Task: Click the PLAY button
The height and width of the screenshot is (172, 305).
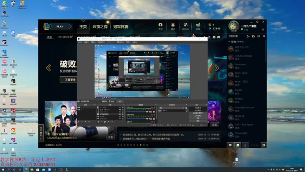Action: [60, 26]
